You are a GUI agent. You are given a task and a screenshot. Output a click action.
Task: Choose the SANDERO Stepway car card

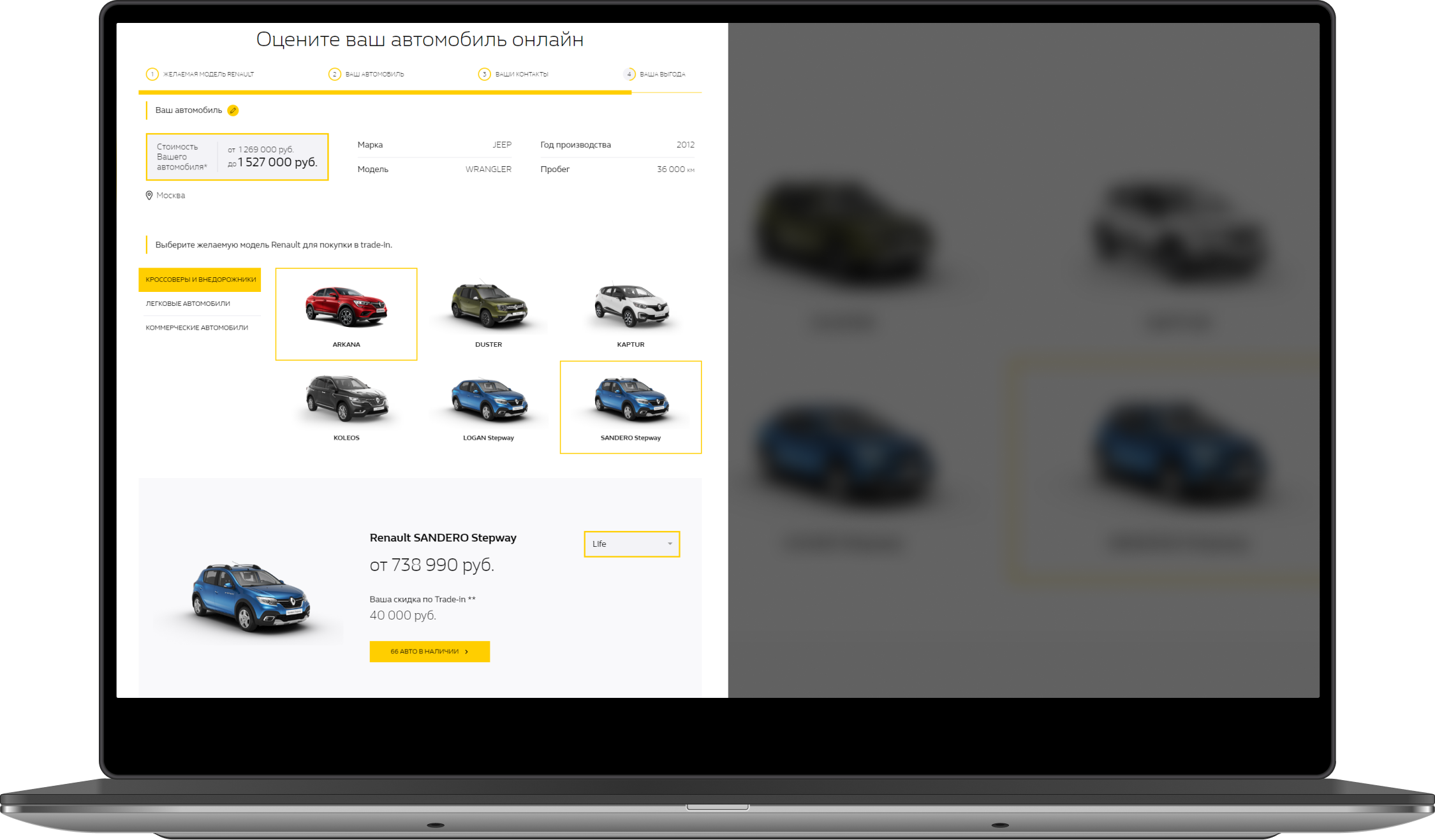pos(631,407)
